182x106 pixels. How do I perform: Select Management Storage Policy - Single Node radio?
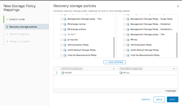point(124,19)
